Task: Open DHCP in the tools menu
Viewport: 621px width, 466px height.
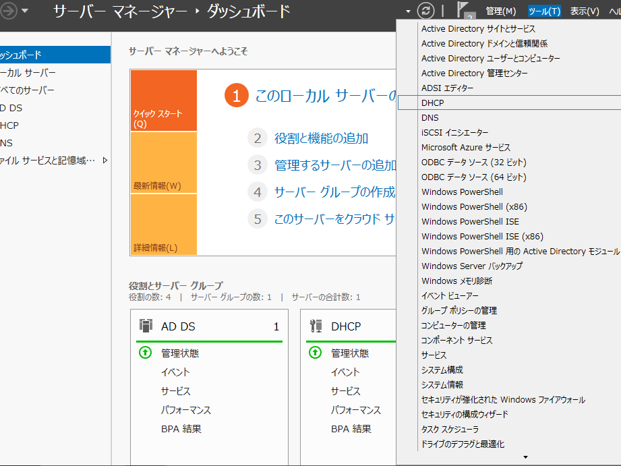Action: pos(509,103)
